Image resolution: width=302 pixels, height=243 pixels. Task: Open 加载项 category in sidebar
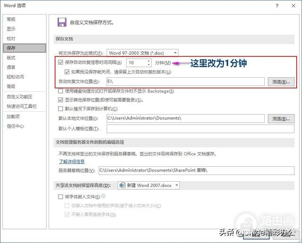click(x=25, y=116)
